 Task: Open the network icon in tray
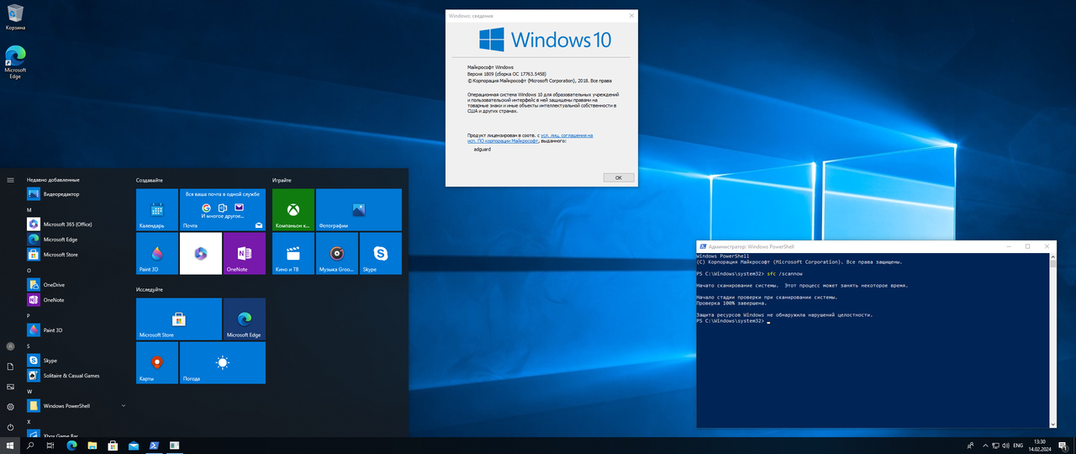point(995,446)
